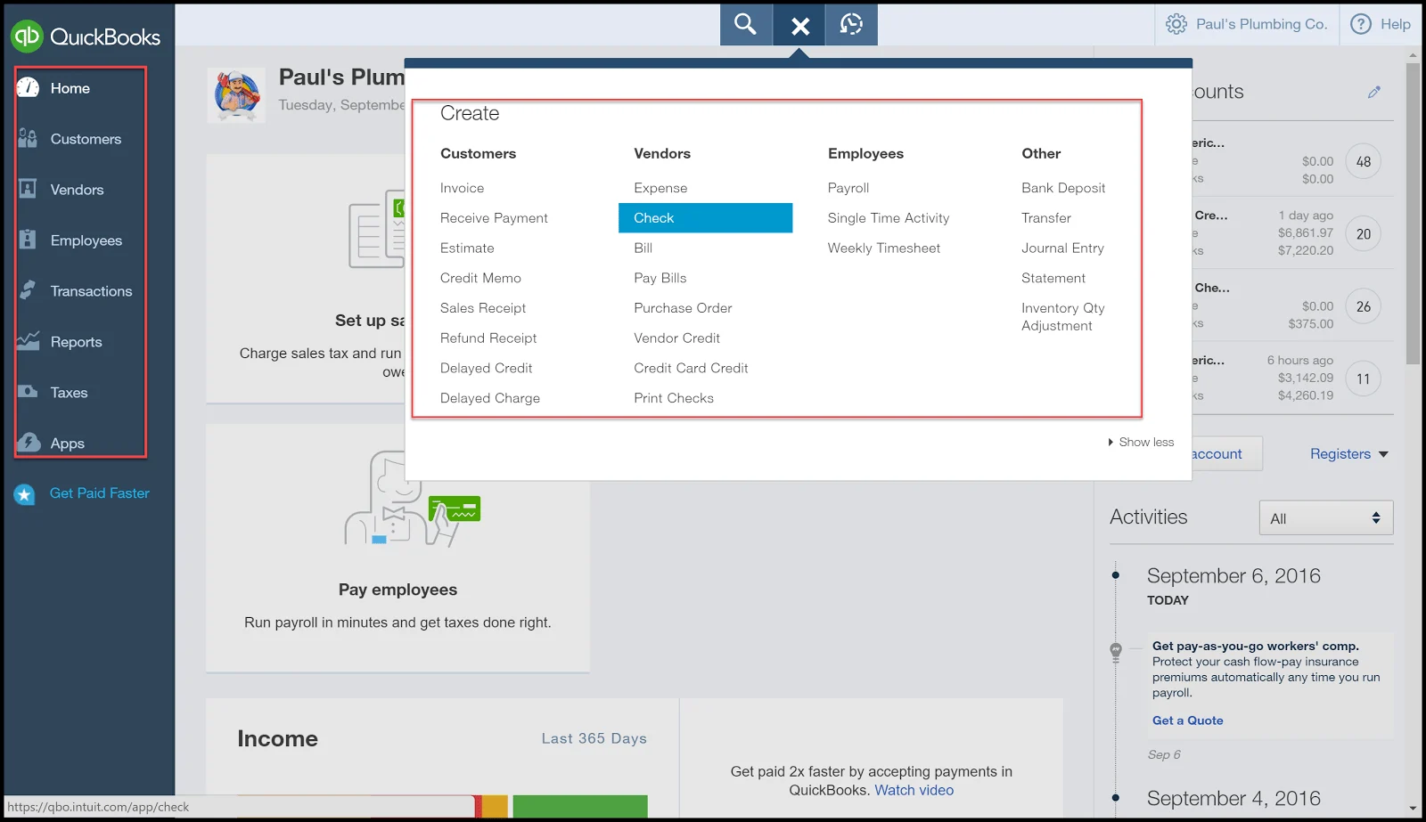
Task: Select Bill under Vendors
Action: point(643,248)
